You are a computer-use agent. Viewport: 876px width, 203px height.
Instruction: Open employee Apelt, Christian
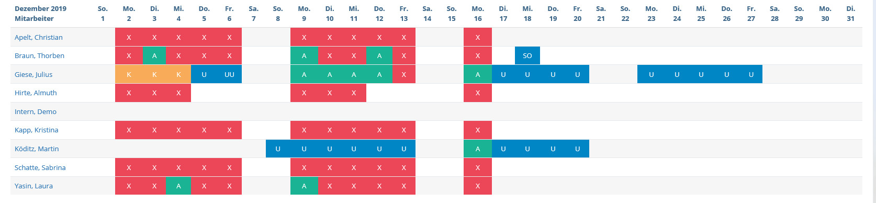click(39, 37)
